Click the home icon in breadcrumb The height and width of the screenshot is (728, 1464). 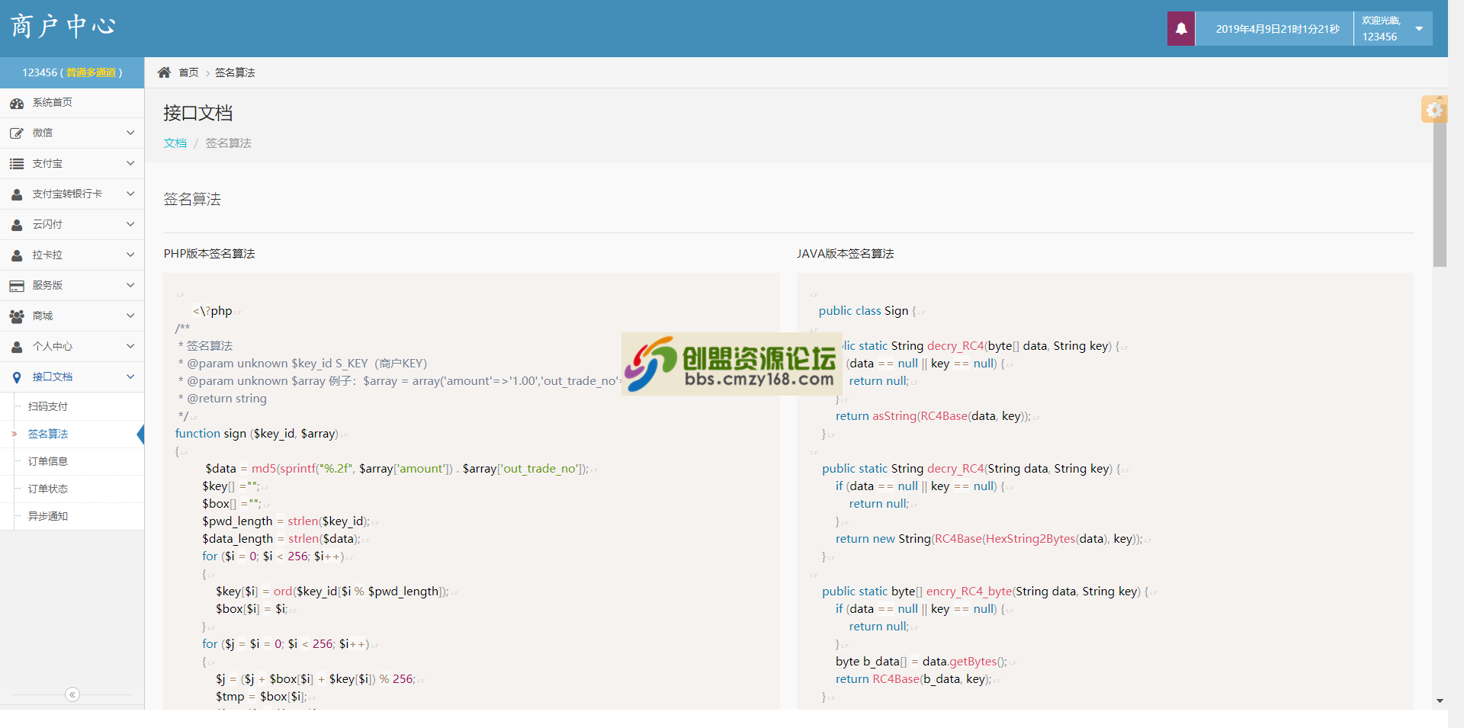click(164, 72)
